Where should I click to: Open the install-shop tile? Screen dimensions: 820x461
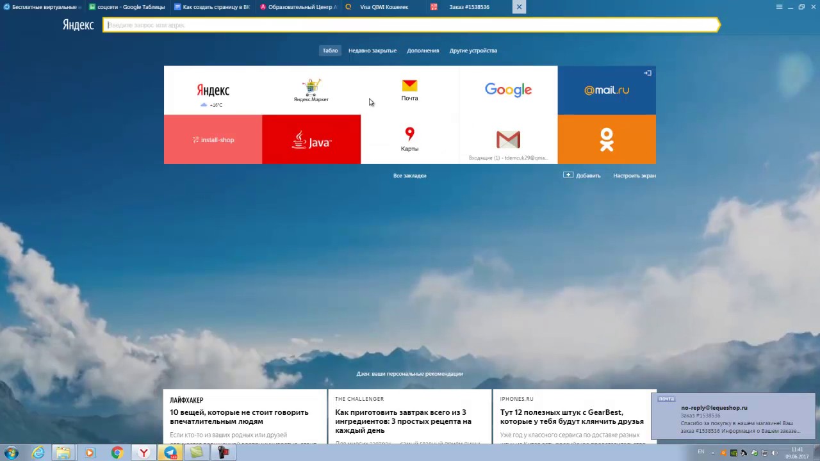click(213, 140)
